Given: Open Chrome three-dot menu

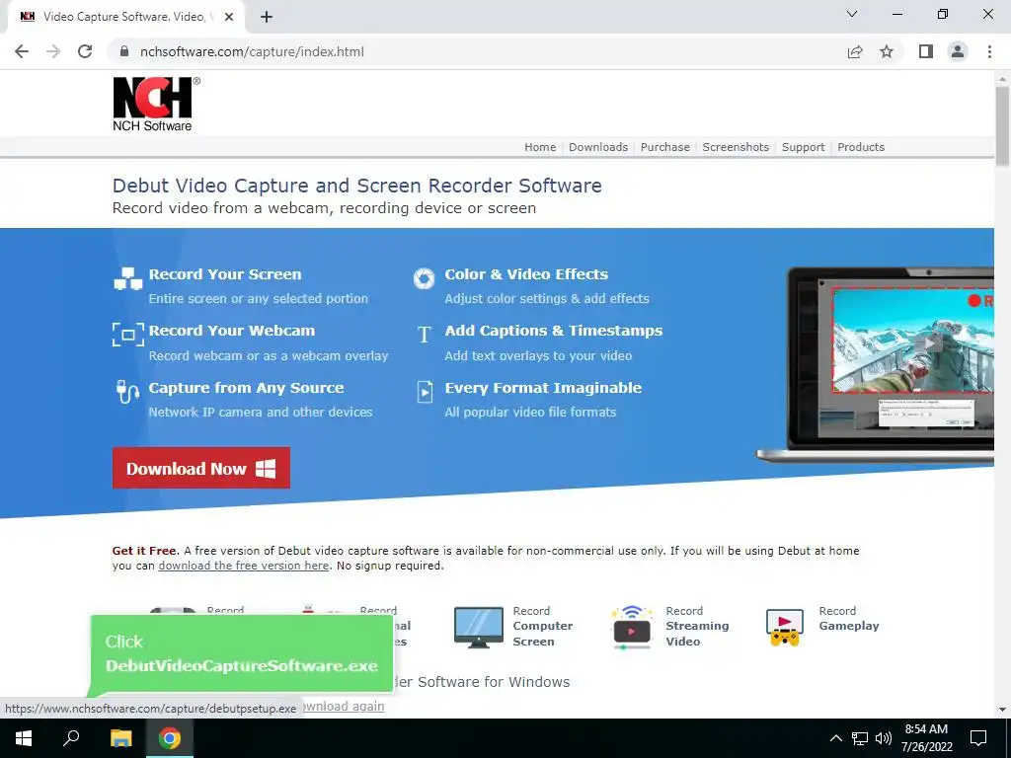Looking at the screenshot, I should click(x=989, y=51).
